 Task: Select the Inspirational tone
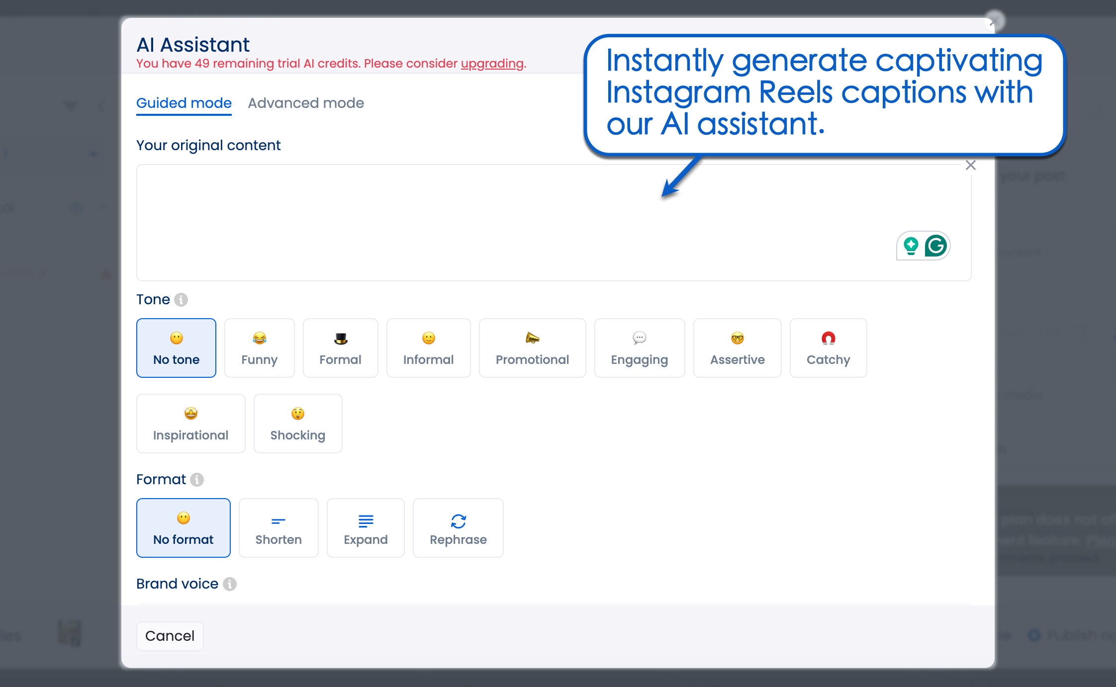click(190, 424)
